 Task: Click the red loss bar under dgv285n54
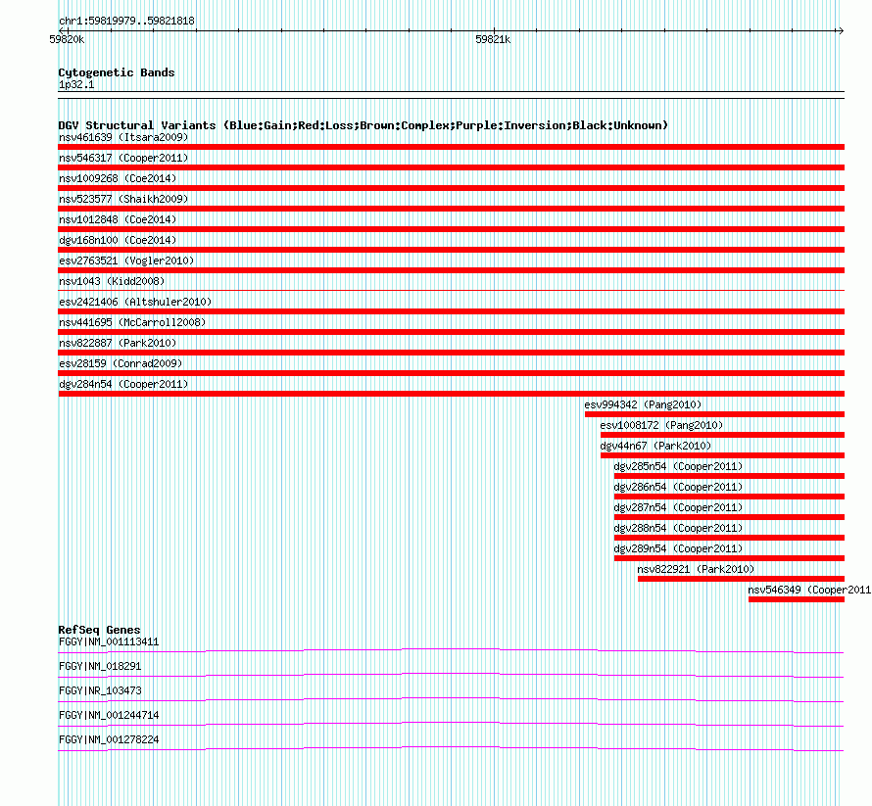[729, 476]
